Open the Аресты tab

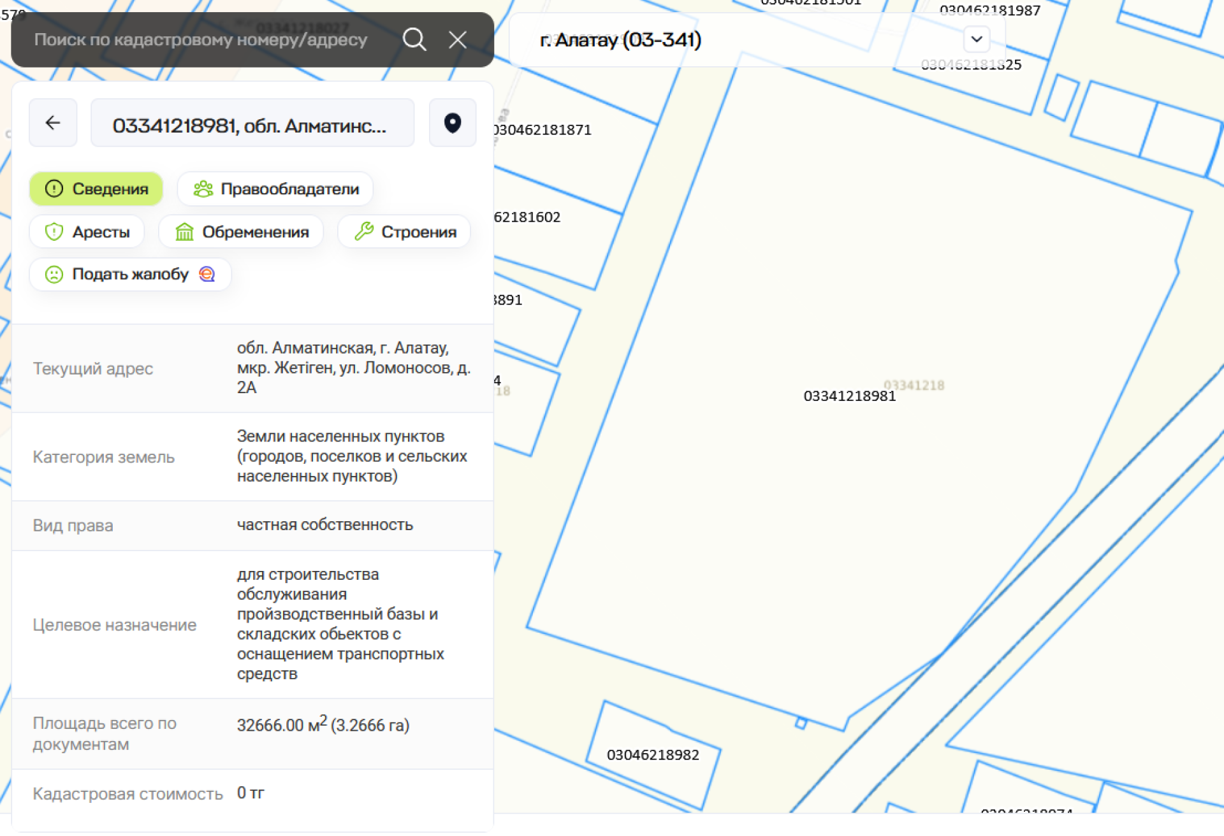[x=87, y=232]
